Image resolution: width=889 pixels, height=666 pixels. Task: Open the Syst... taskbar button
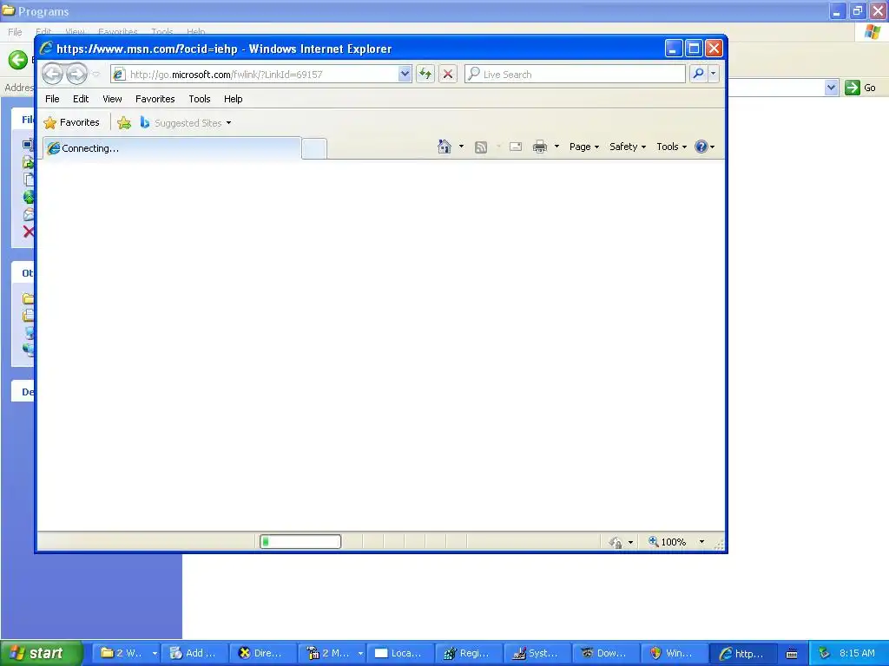tap(537, 653)
